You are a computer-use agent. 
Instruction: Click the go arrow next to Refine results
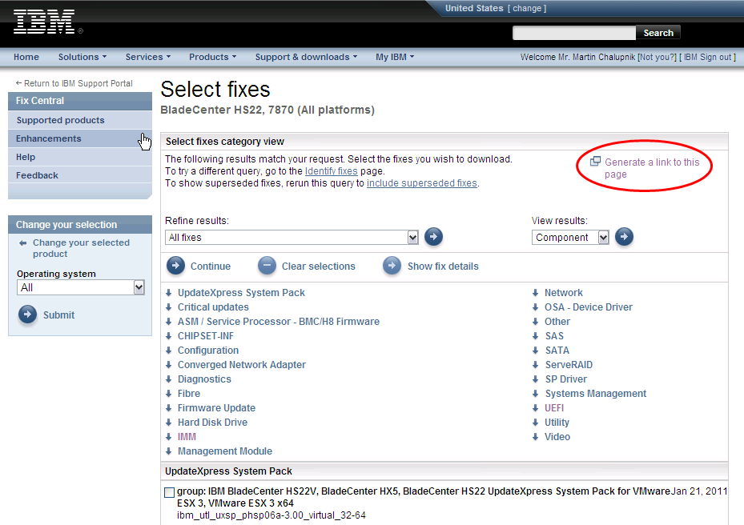pyautogui.click(x=433, y=237)
